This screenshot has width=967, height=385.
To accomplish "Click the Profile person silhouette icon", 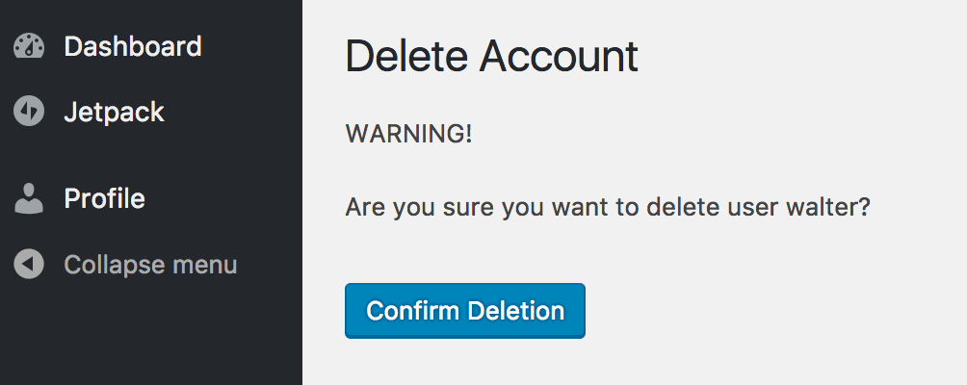I will (29, 198).
